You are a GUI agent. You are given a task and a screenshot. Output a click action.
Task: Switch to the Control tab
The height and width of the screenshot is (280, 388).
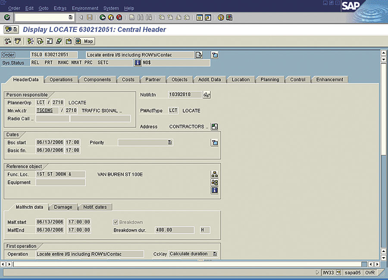(x=297, y=79)
